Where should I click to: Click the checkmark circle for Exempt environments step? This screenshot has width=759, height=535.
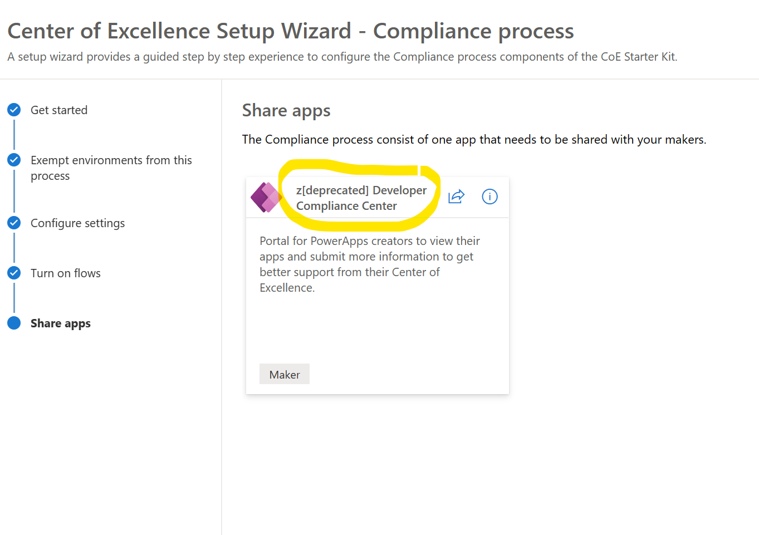coord(14,160)
